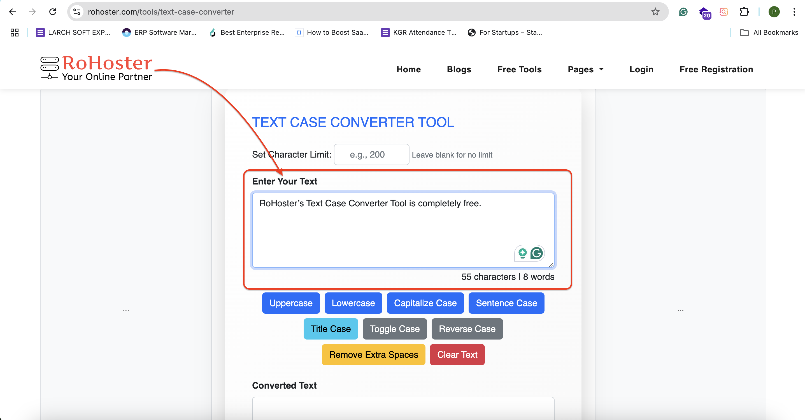Screen dimensions: 805x420
Task: Click the textarea resize handle corner
Action: [551, 265]
